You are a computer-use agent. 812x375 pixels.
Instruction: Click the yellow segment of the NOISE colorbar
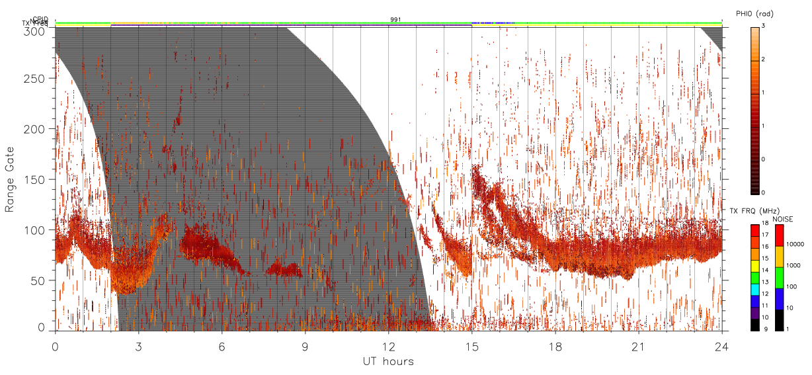tap(778, 257)
